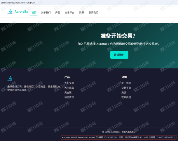Select 交易平台 in the top navigation
This screenshot has width=178, height=141.
(69, 13)
